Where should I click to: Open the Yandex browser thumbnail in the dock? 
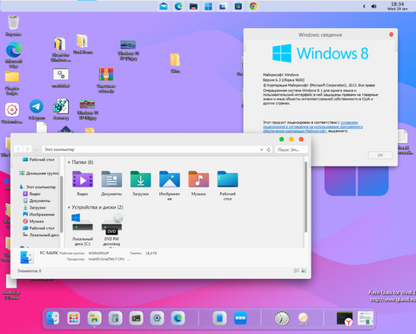click(x=345, y=318)
